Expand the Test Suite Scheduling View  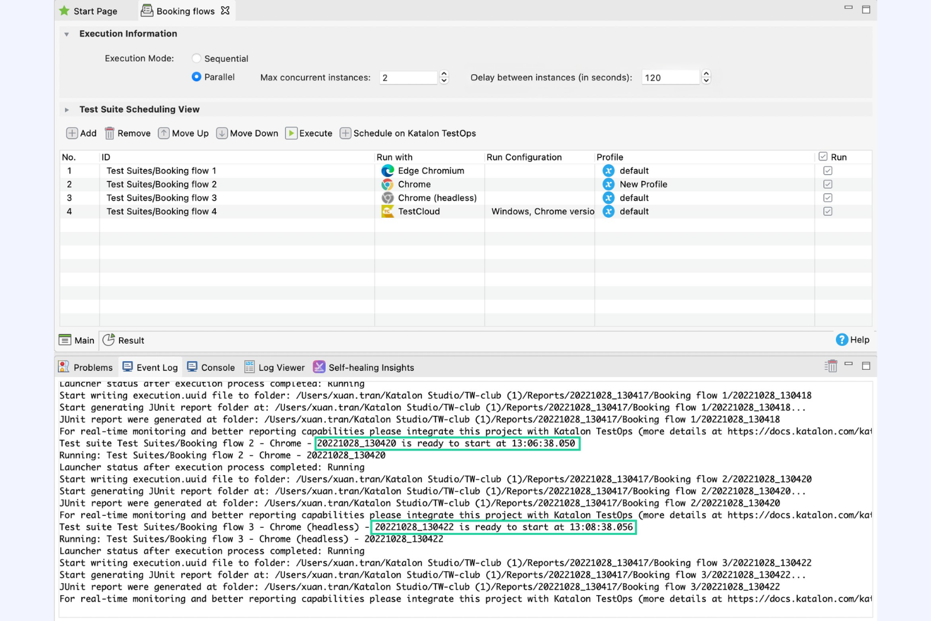tap(67, 109)
